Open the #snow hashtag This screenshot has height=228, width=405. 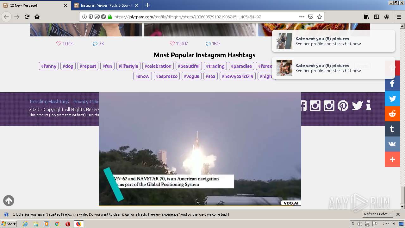[142, 76]
